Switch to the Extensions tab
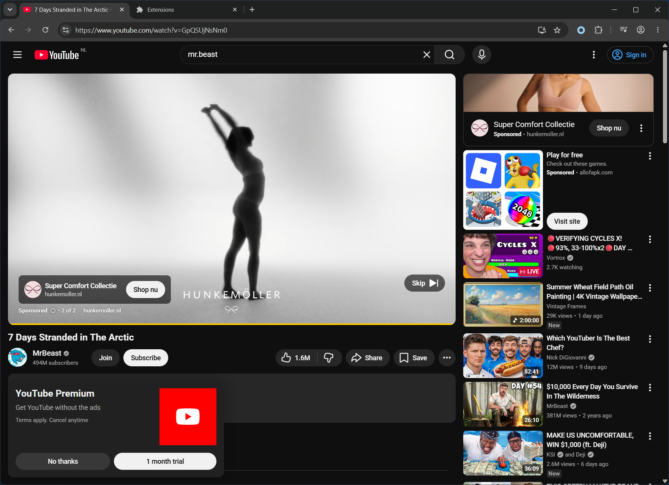669x485 pixels. click(x=186, y=10)
